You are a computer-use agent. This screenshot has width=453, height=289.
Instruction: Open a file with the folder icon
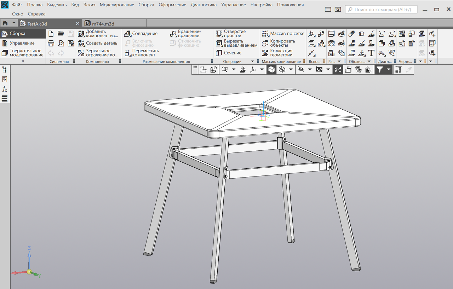[61, 34]
